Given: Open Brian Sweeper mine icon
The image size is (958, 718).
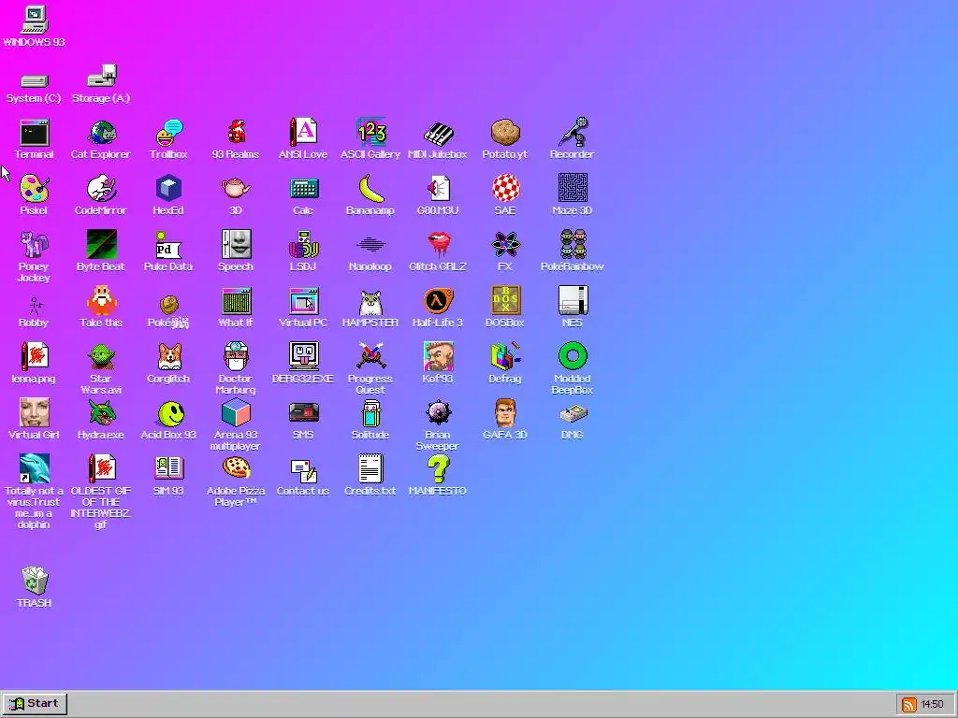Looking at the screenshot, I should click(438, 413).
